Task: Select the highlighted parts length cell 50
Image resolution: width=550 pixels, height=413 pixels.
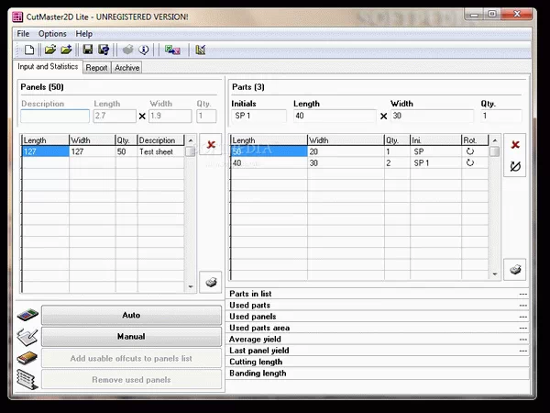Action: [269, 151]
